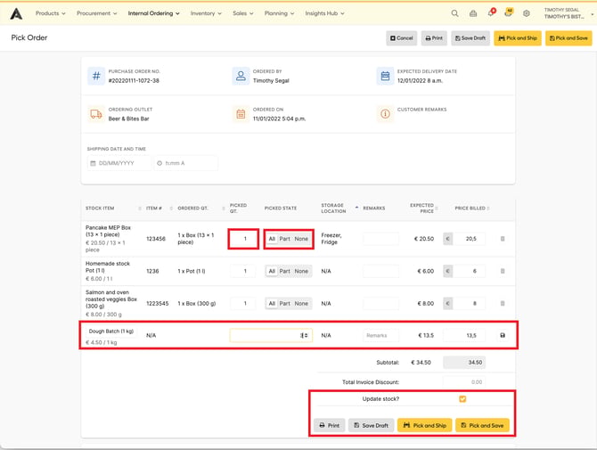597x450 pixels.
Task: Click the top Pick and Save button
Action: click(x=568, y=38)
